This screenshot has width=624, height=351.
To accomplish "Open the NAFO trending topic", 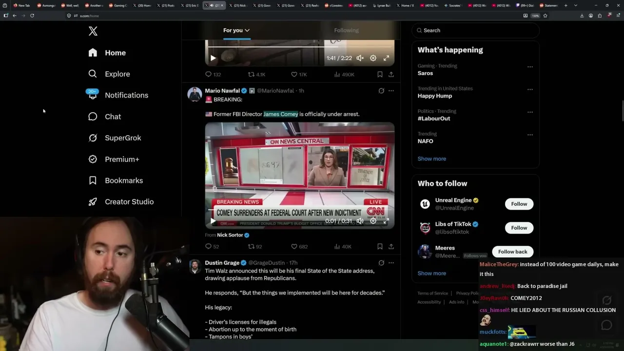I will pyautogui.click(x=425, y=141).
